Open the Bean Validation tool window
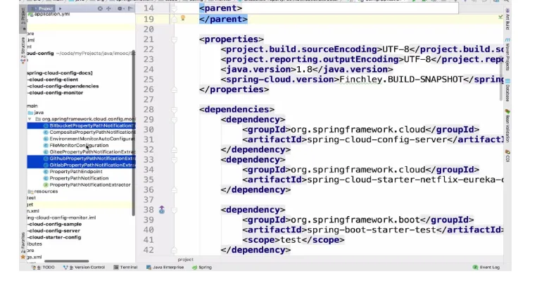Viewport: 556px width, 283px height. point(507,125)
